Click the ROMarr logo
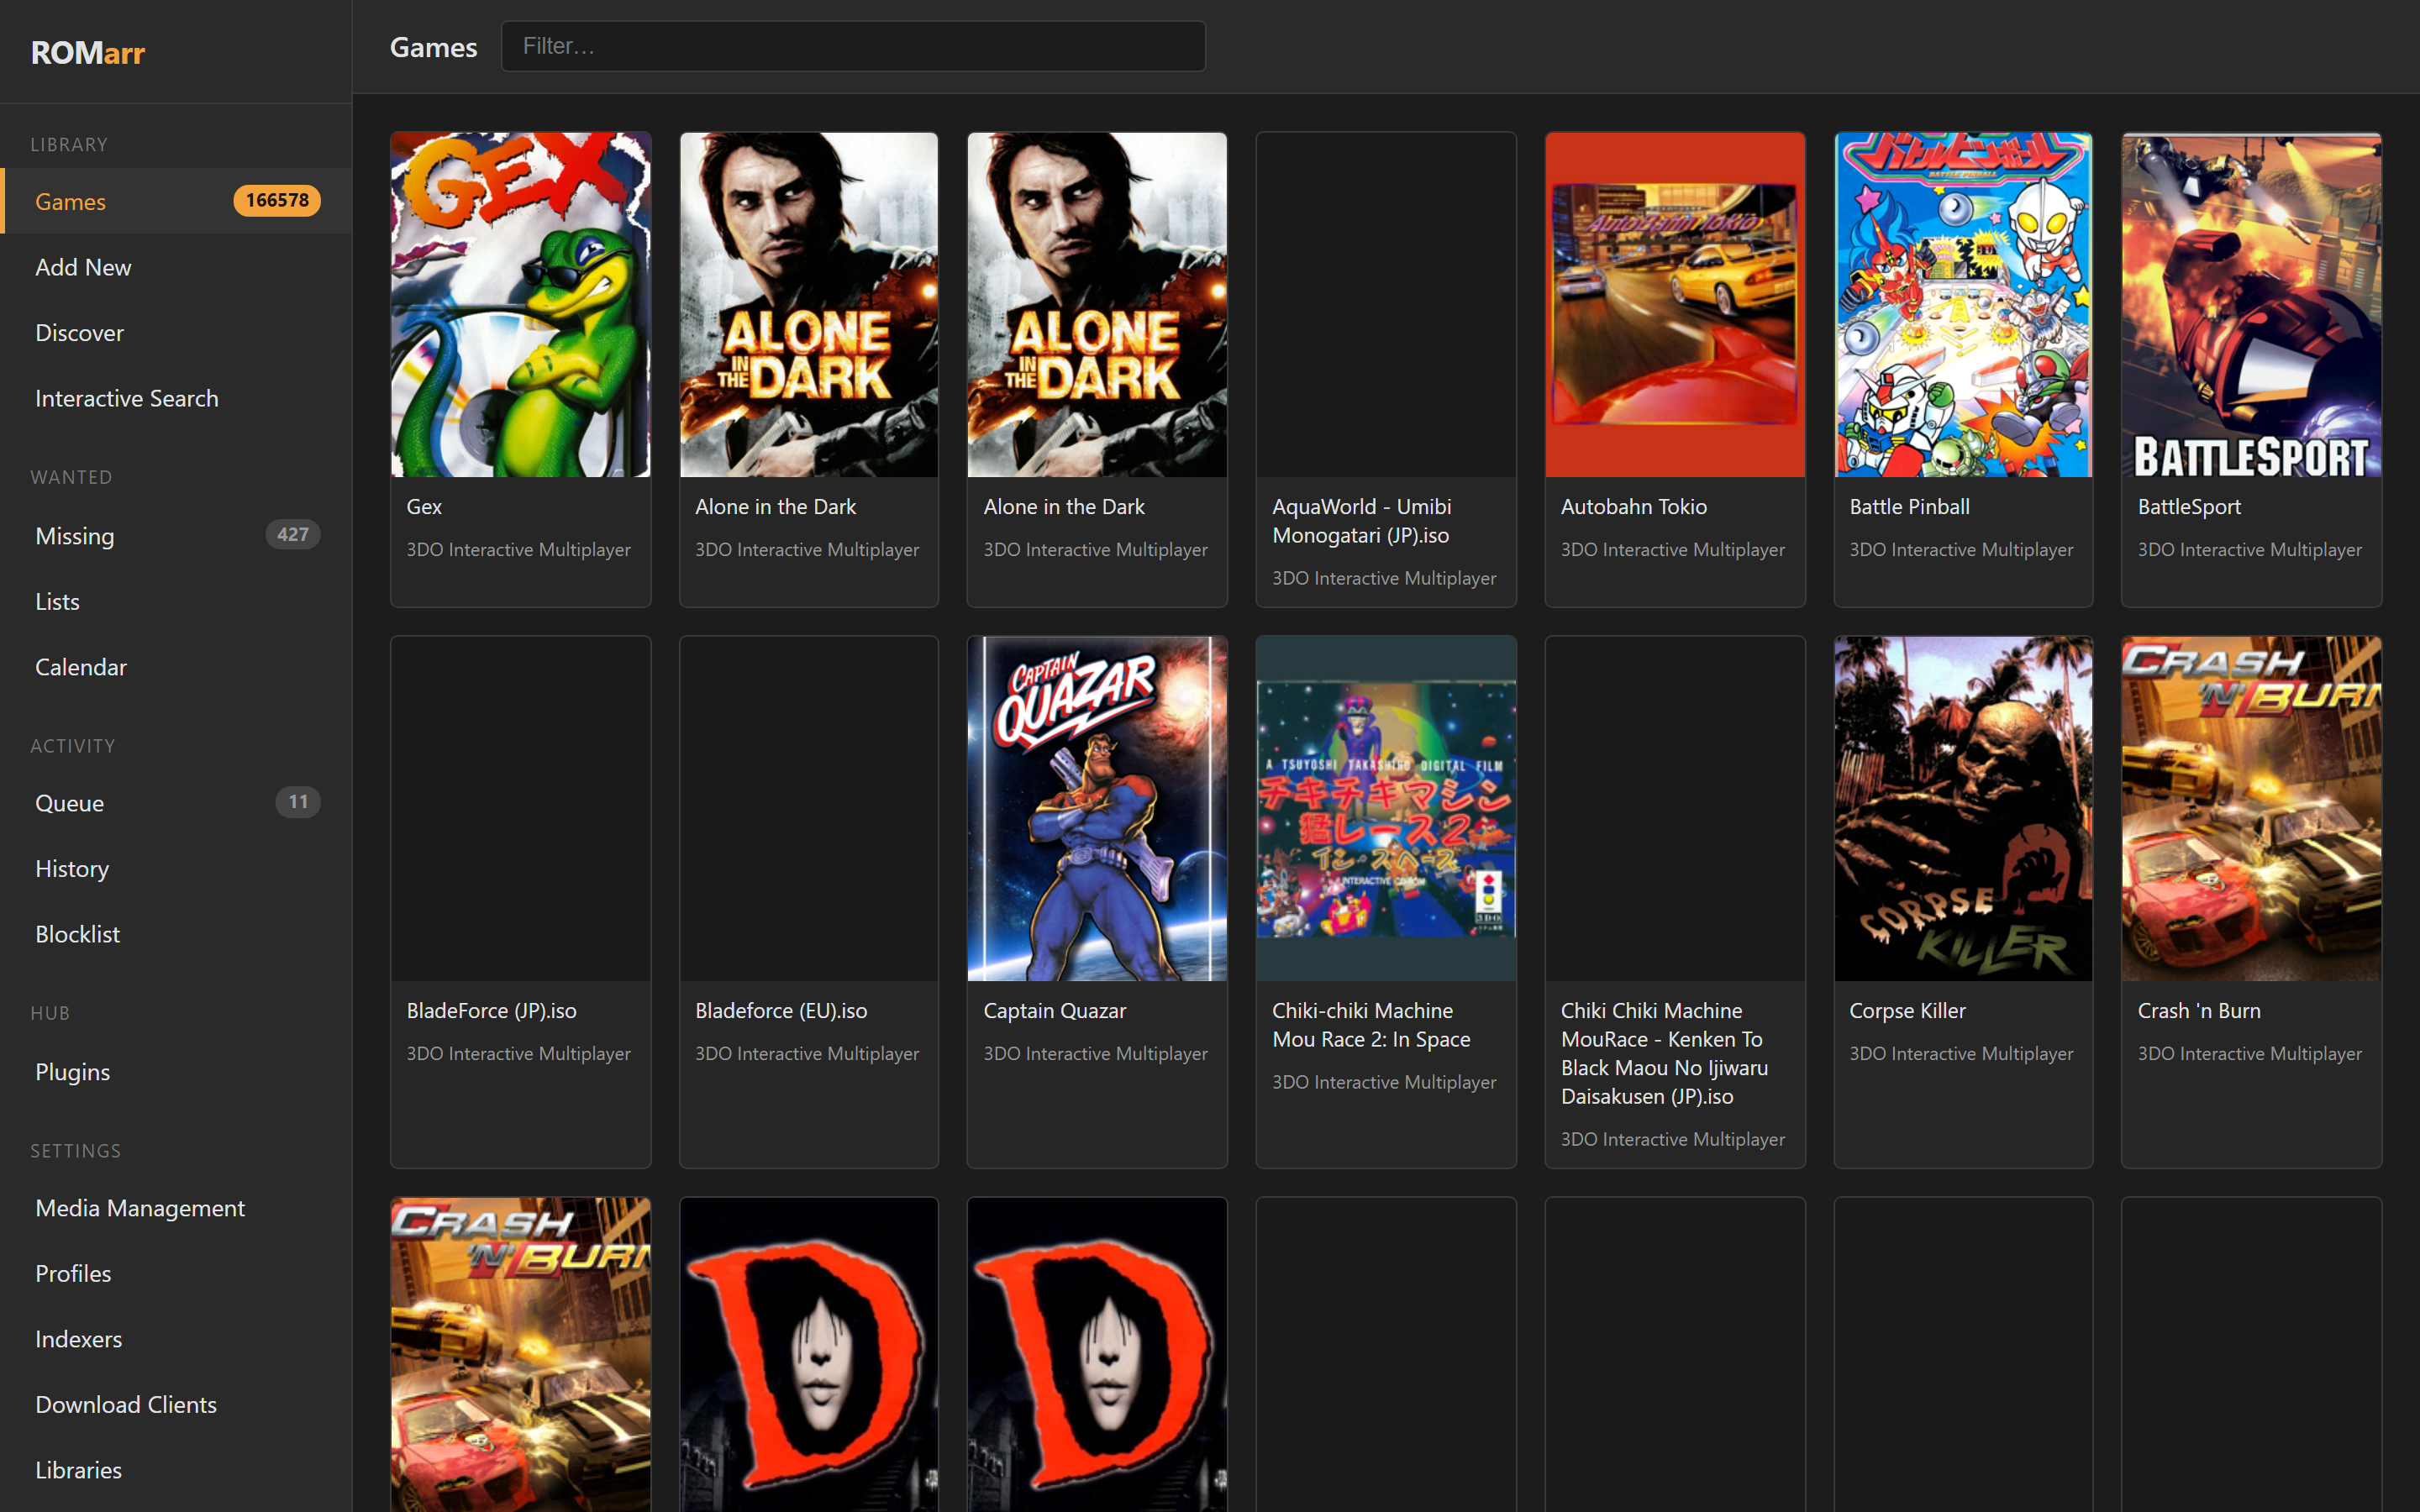Viewport: 2420px width, 1512px height. (88, 52)
